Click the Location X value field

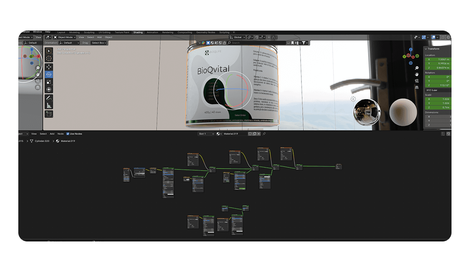coord(438,59)
